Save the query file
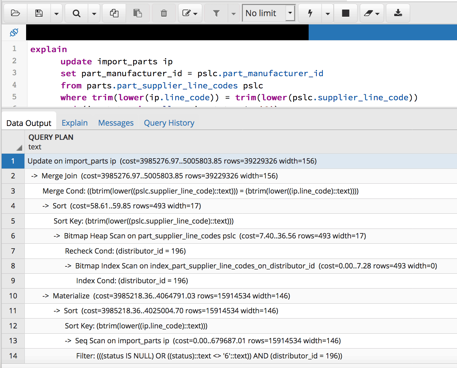This screenshot has height=368, width=457. point(39,13)
